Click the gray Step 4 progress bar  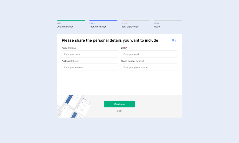pos(168,20)
